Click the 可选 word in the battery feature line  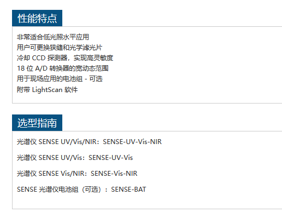coord(96,79)
